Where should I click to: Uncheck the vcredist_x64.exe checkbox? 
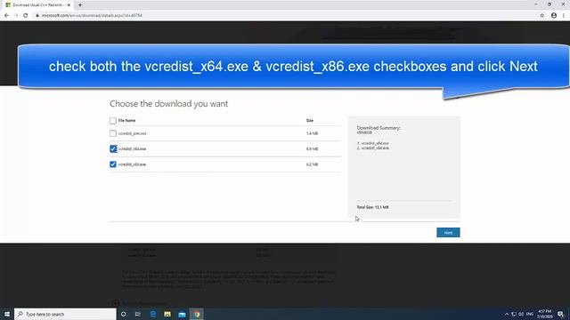113,148
